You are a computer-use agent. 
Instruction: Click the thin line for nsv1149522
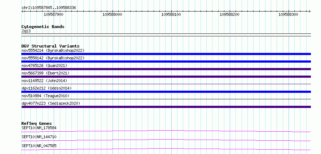[x=166, y=84]
